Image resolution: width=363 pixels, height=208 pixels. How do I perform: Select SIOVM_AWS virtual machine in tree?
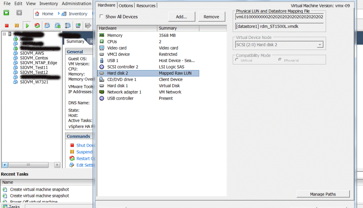[32, 53]
